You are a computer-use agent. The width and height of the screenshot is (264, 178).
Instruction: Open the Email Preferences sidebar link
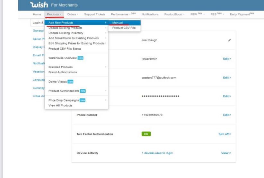[39, 55]
